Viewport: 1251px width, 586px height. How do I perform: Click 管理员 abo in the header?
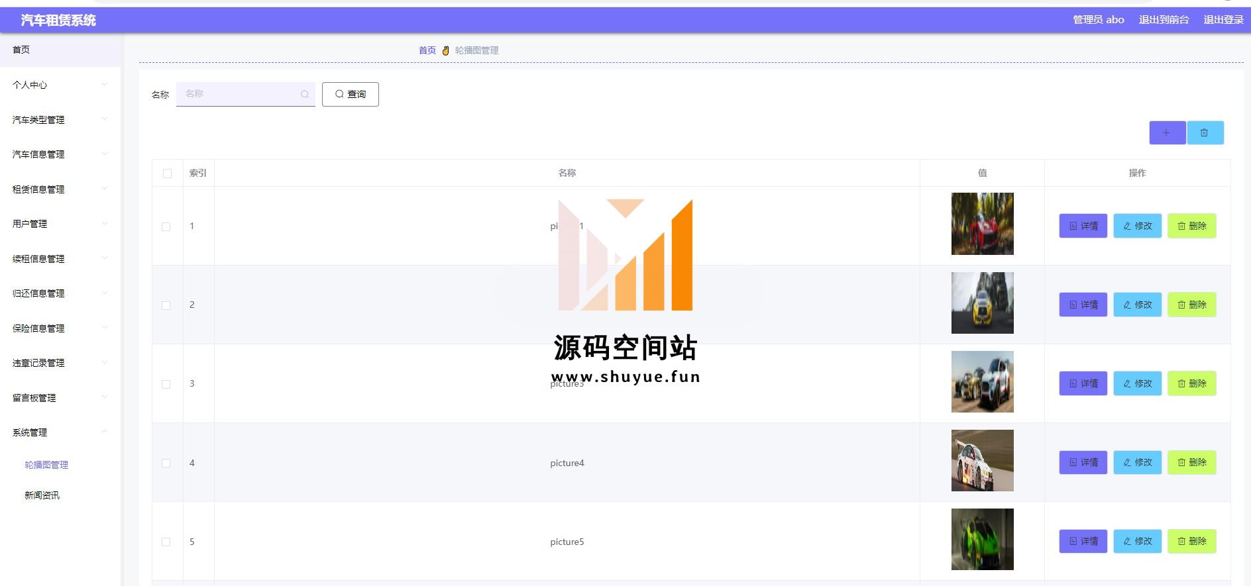[1099, 20]
